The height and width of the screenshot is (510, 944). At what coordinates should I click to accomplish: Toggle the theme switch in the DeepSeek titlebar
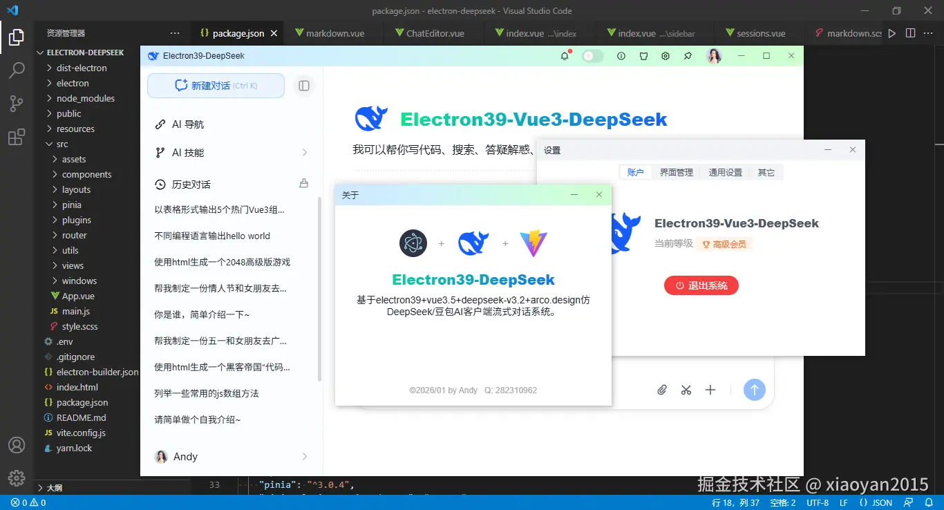click(593, 56)
